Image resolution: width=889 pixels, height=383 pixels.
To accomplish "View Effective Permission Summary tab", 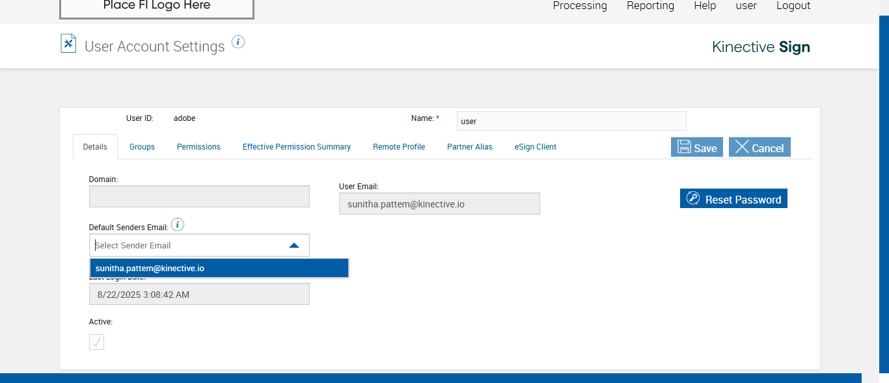I will pos(297,147).
